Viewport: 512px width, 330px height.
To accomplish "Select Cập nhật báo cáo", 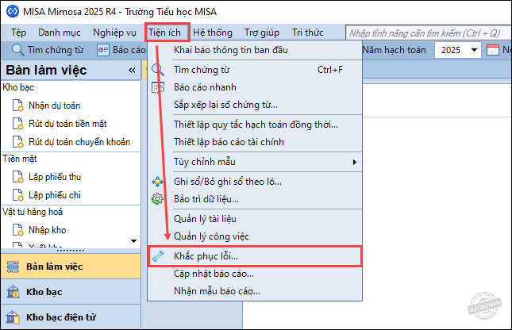I will [x=255, y=274].
